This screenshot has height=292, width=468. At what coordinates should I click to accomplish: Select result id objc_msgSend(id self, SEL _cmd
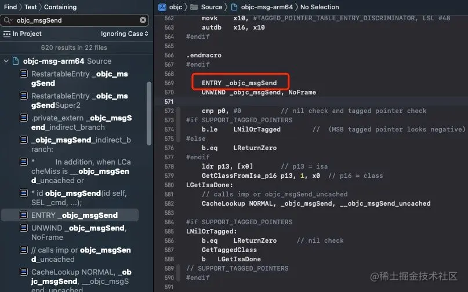[x=79, y=198]
